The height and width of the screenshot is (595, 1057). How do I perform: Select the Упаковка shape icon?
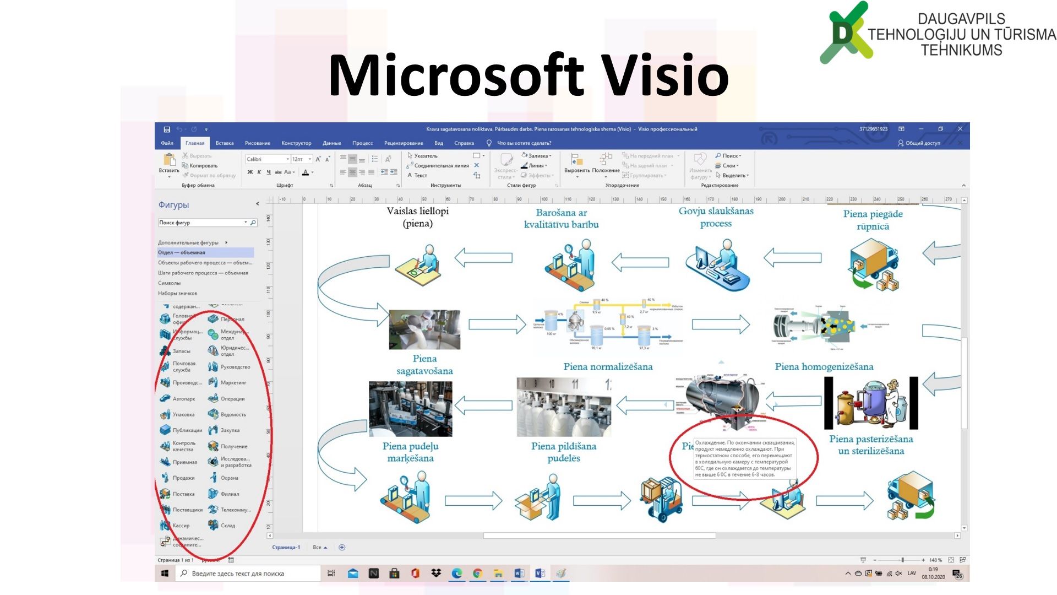[x=165, y=414]
